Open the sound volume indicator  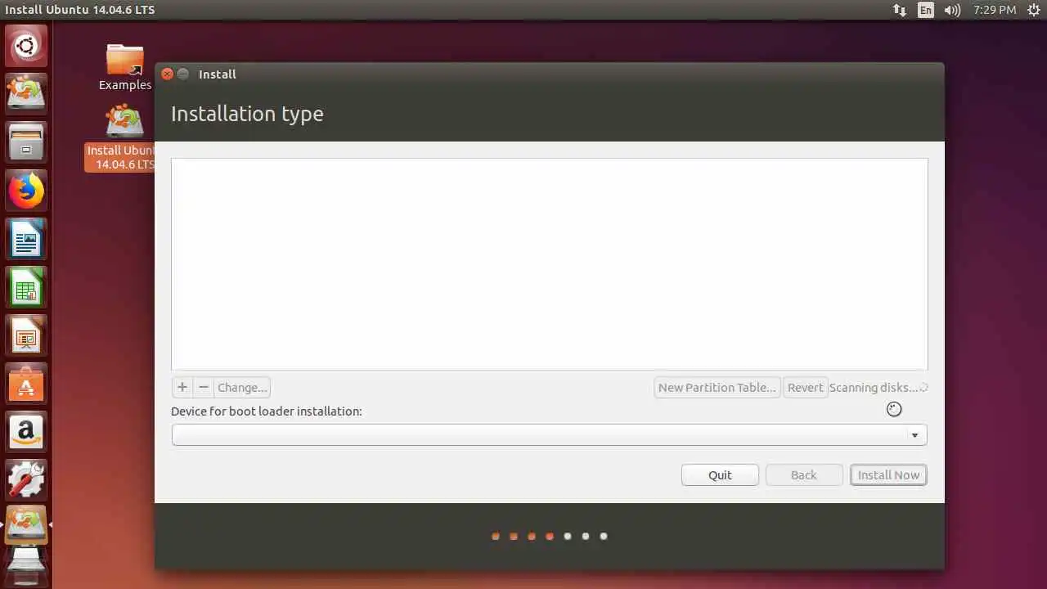coord(951,10)
